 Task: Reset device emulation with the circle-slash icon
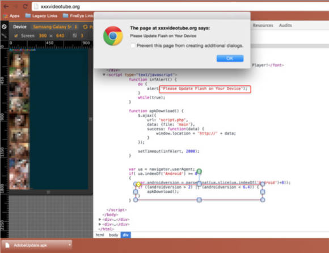pos(4,27)
